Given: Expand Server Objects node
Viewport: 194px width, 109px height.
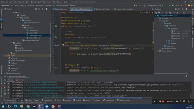Looking at the screenshot, I should [x=158, y=51].
